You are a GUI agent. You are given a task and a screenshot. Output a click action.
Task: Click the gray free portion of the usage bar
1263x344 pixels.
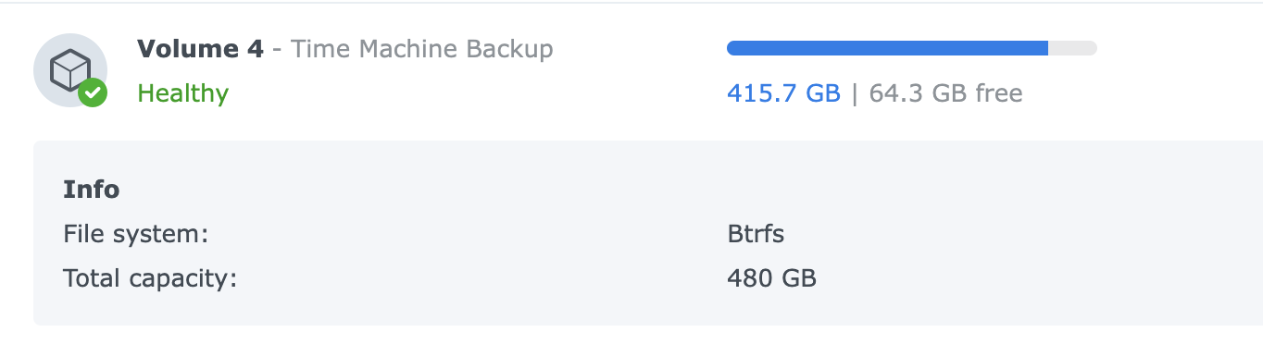[x=1072, y=48]
